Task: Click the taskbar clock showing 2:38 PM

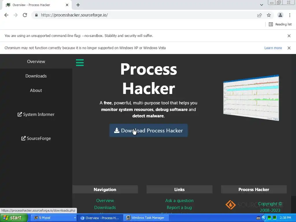Action: point(285,218)
